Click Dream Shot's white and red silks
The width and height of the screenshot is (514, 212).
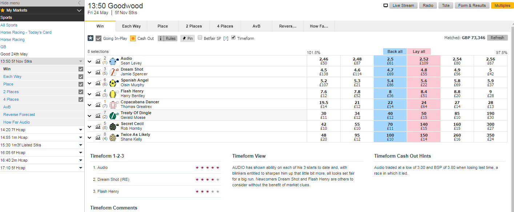tap(114, 72)
